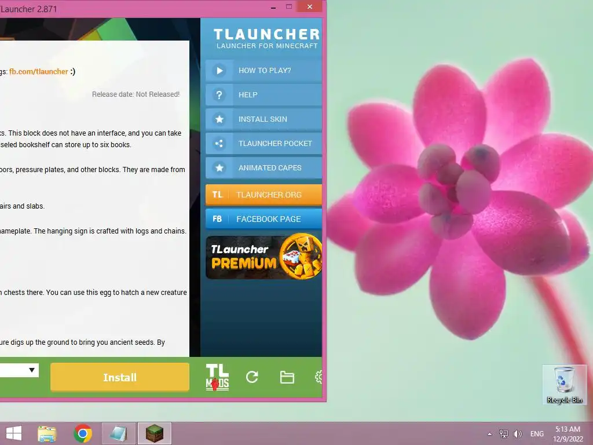Click the star icon beside INSTALL SKIN
The image size is (593, 445).
pos(219,119)
